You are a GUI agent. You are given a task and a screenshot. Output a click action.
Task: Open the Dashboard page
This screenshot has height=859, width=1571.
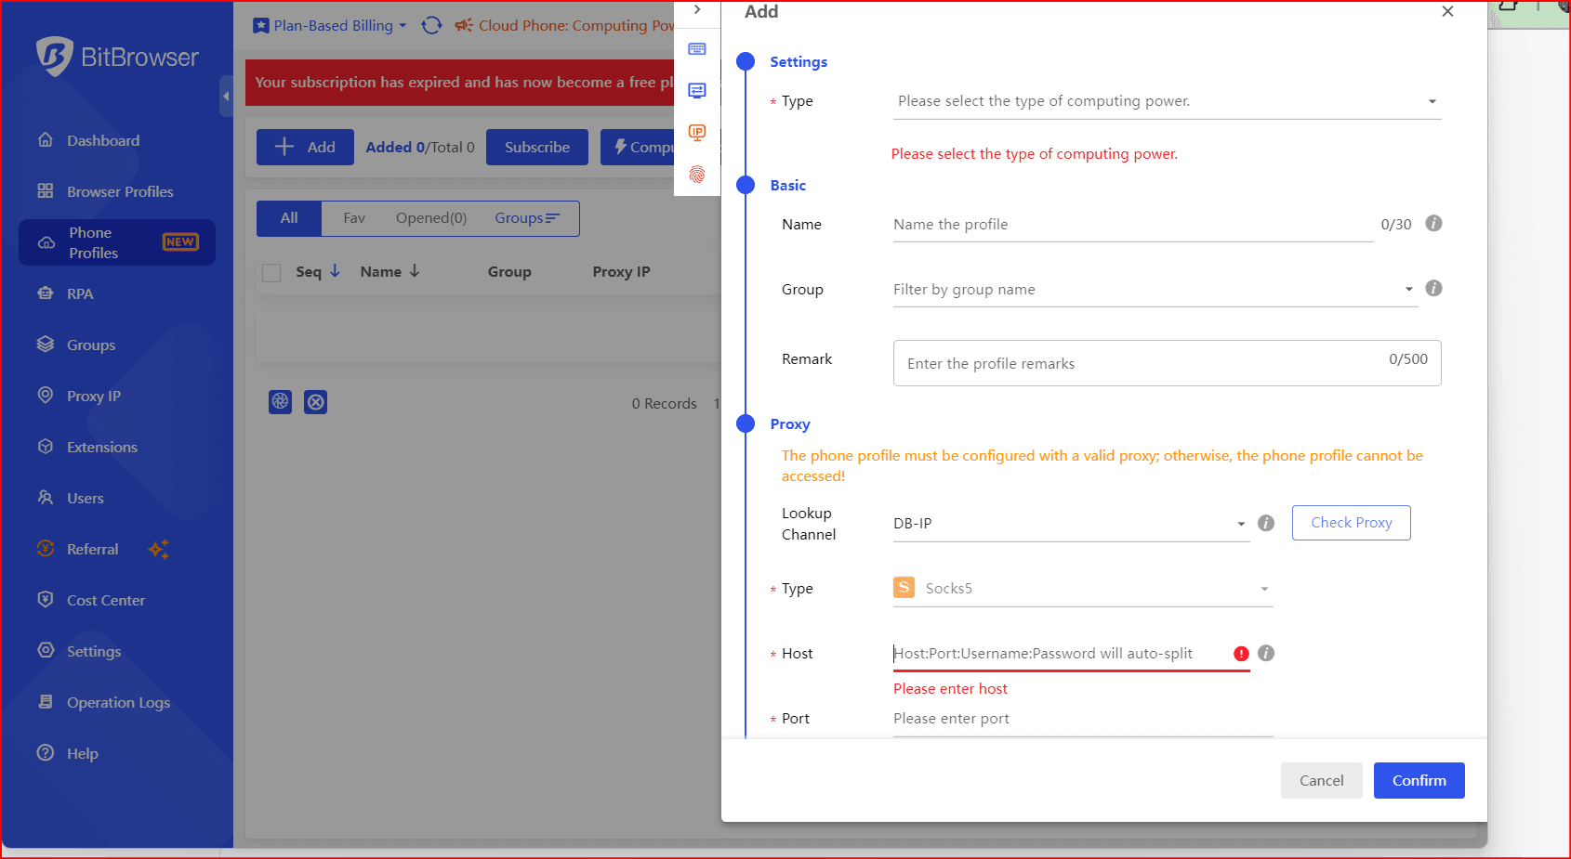102,140
